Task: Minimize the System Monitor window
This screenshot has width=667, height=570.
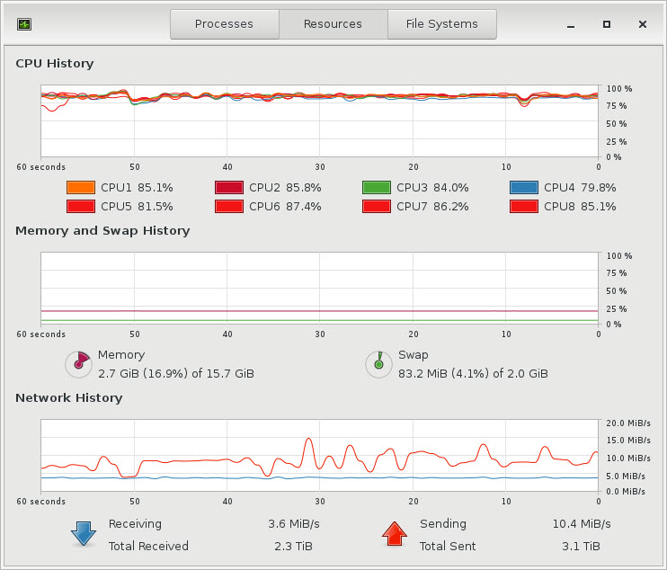Action: (571, 24)
